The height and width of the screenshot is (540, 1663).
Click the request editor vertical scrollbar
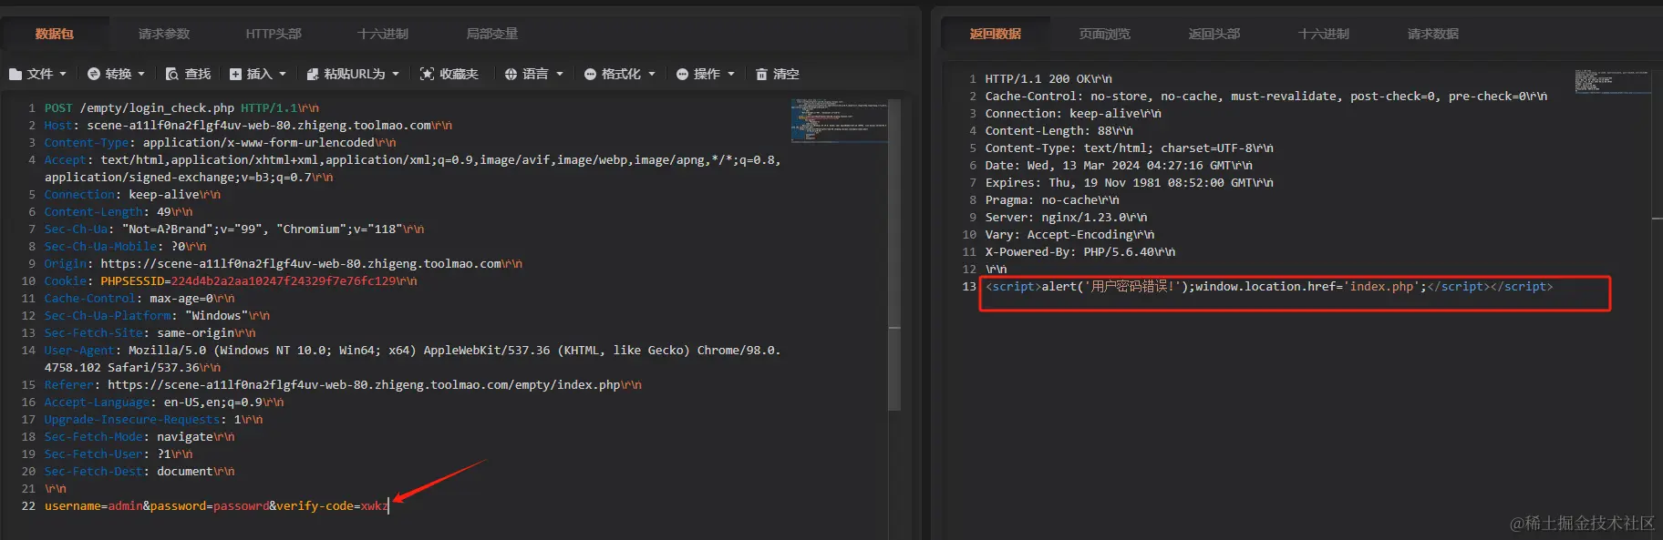(x=894, y=255)
